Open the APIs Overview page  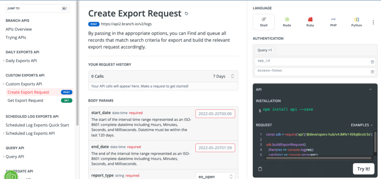19,29
